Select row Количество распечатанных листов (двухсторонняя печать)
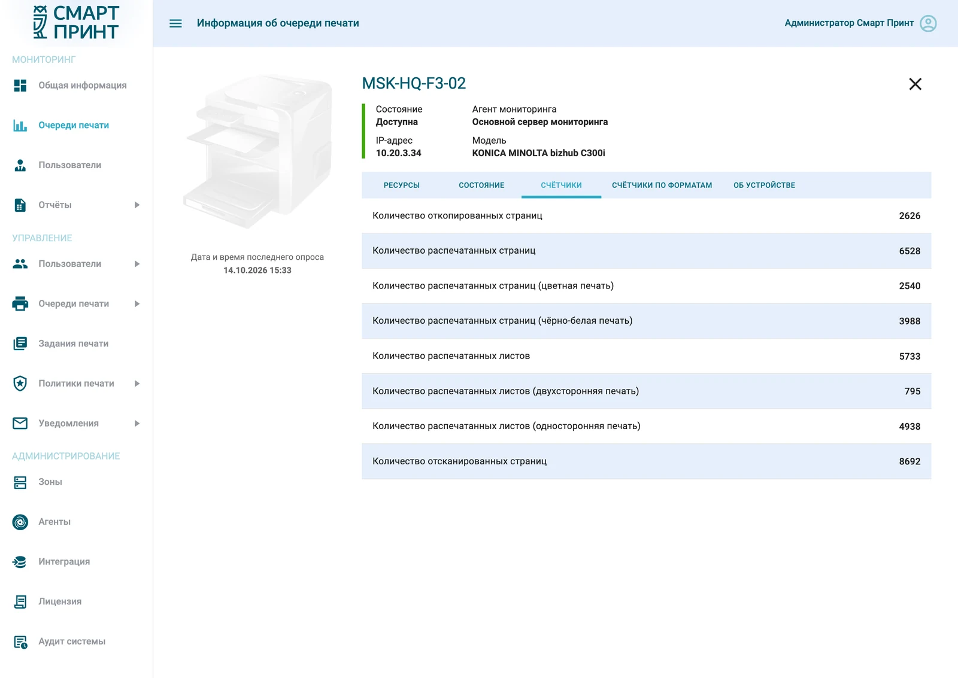 click(x=646, y=391)
